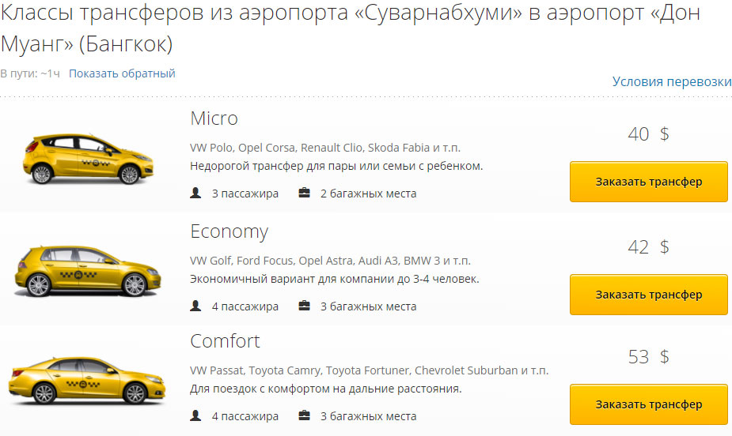This screenshot has height=436, width=732.
Task: Click the passenger icon in the Comfort row
Action: 195,415
